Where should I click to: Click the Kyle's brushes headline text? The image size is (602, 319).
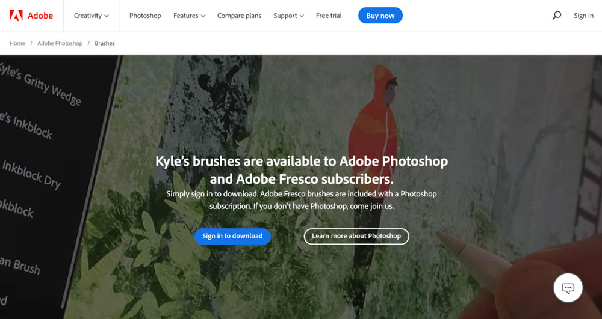click(x=302, y=170)
